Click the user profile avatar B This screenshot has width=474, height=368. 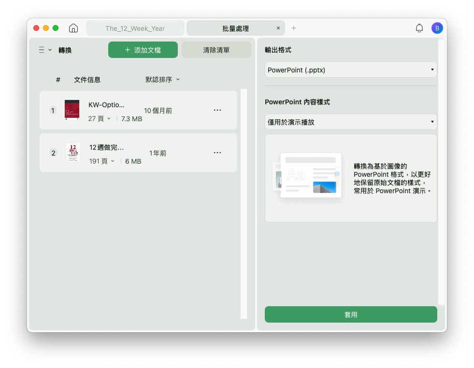[437, 28]
